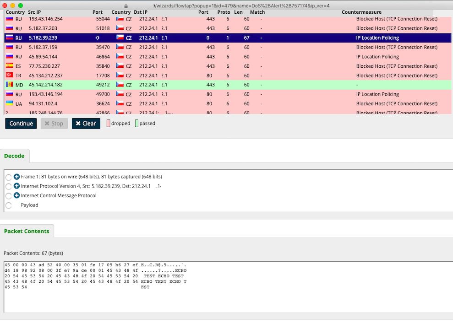Click the highlighted IP Location Policing countermeasure
Viewport: 453px width, 329px height.
pyautogui.click(x=377, y=38)
